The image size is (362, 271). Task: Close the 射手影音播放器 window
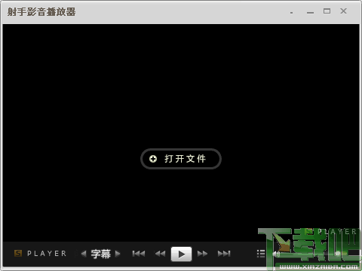coord(343,11)
